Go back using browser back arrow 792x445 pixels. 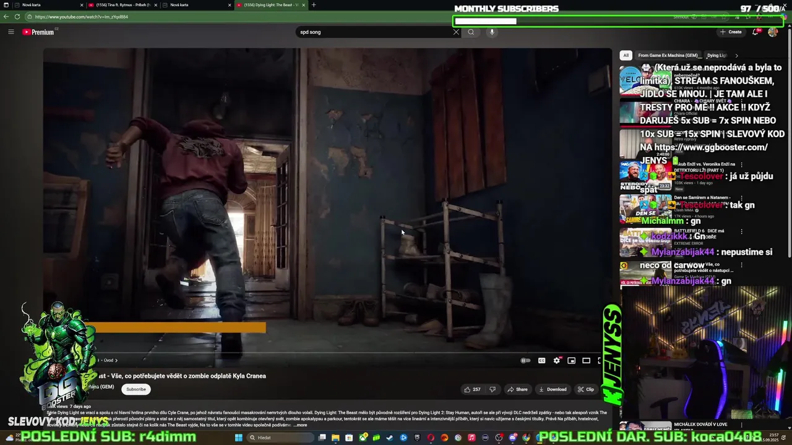pos(6,17)
